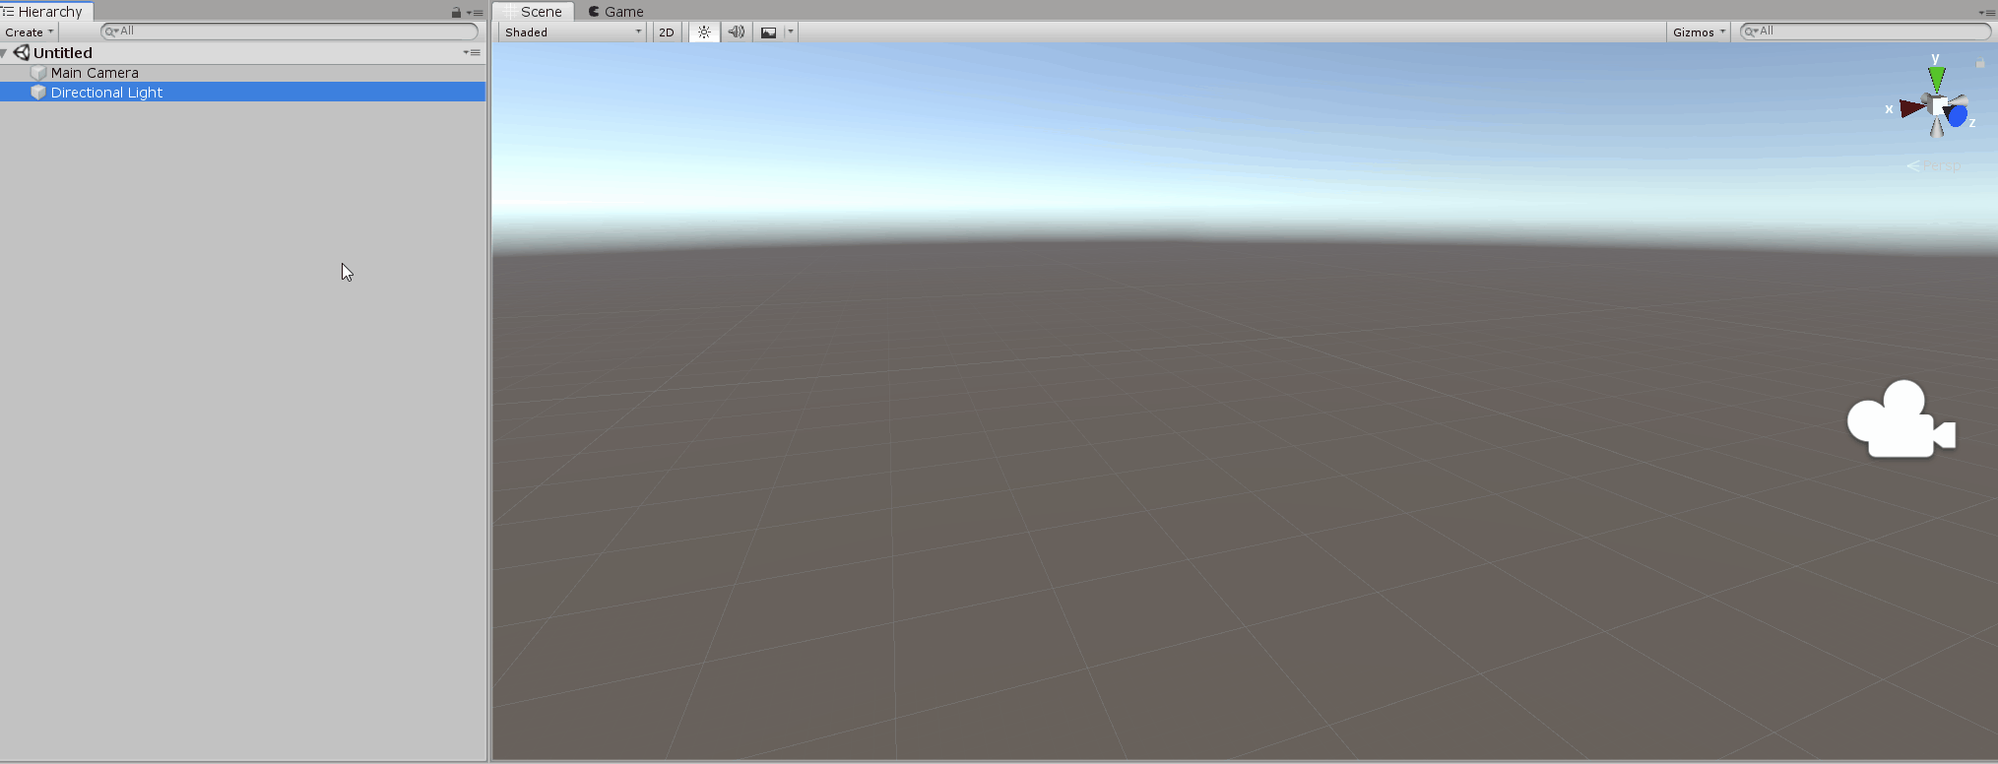Click the cube icon next to Directional Light
The height and width of the screenshot is (764, 1998).
pyautogui.click(x=38, y=93)
